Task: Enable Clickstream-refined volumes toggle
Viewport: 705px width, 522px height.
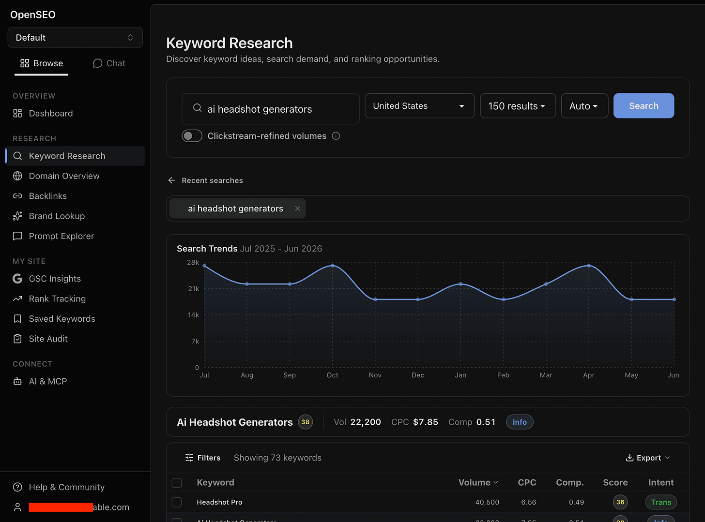Action: 192,136
